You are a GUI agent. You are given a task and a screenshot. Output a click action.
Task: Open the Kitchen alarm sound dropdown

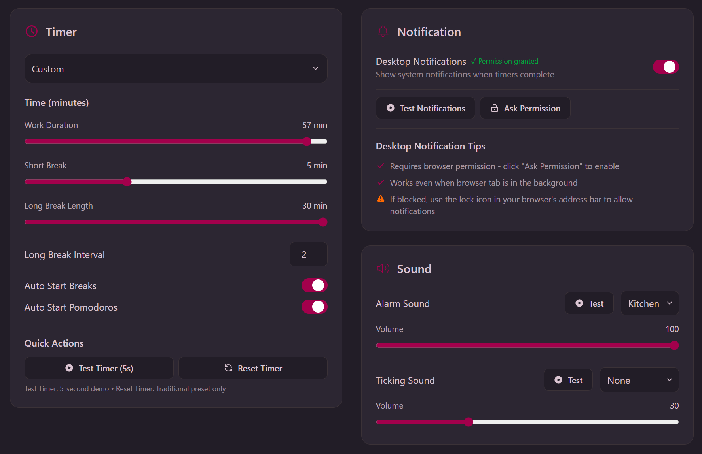pyautogui.click(x=649, y=303)
